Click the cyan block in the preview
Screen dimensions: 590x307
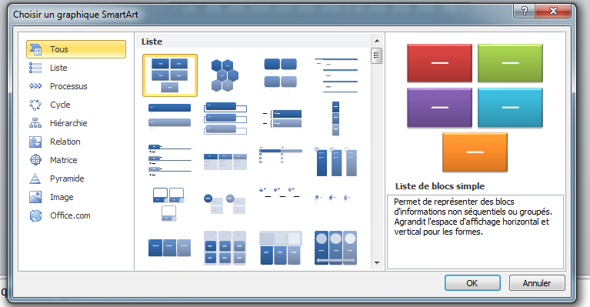(x=510, y=108)
